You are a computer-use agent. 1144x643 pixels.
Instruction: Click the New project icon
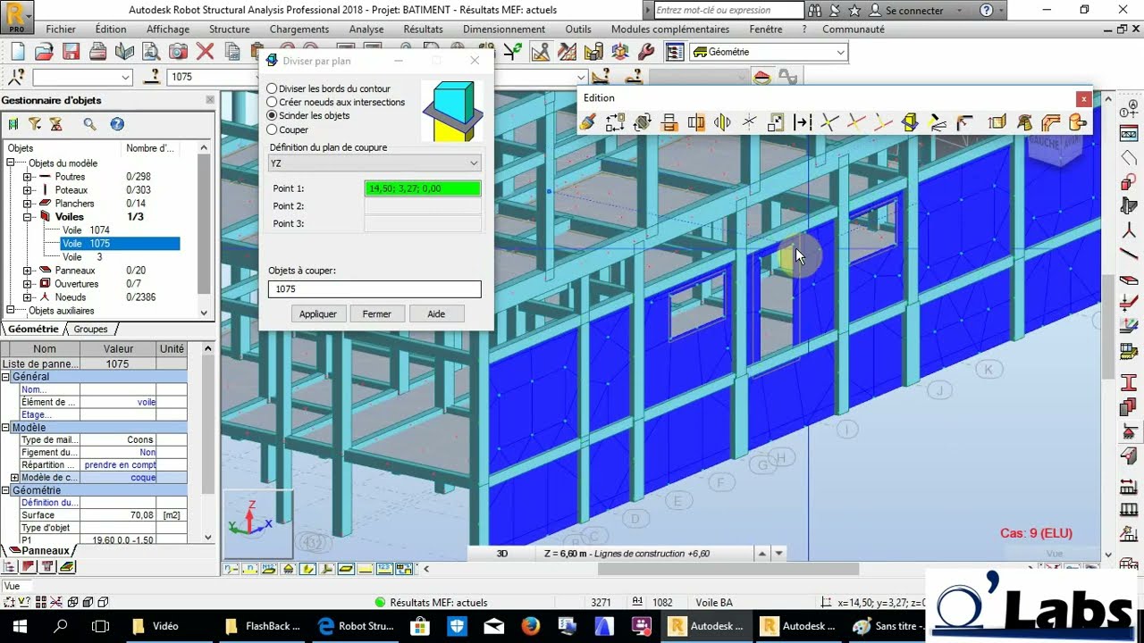(x=17, y=52)
